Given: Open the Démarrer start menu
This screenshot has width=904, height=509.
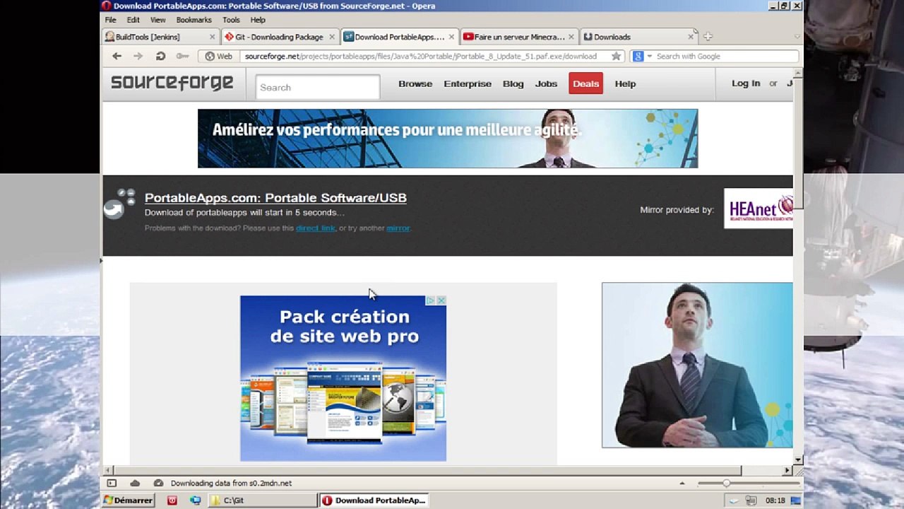Looking at the screenshot, I should pos(128,500).
